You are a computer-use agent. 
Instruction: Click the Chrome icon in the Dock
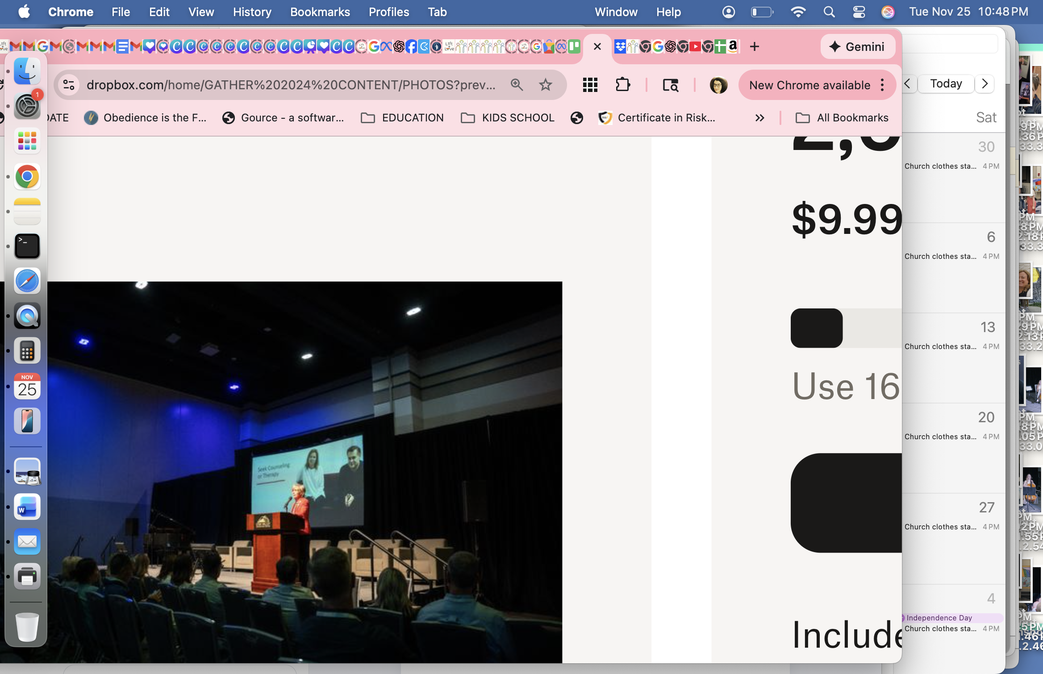tap(27, 177)
